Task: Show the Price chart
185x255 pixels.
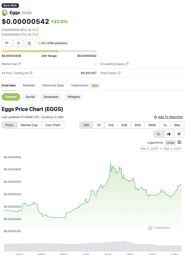Action: (9, 125)
